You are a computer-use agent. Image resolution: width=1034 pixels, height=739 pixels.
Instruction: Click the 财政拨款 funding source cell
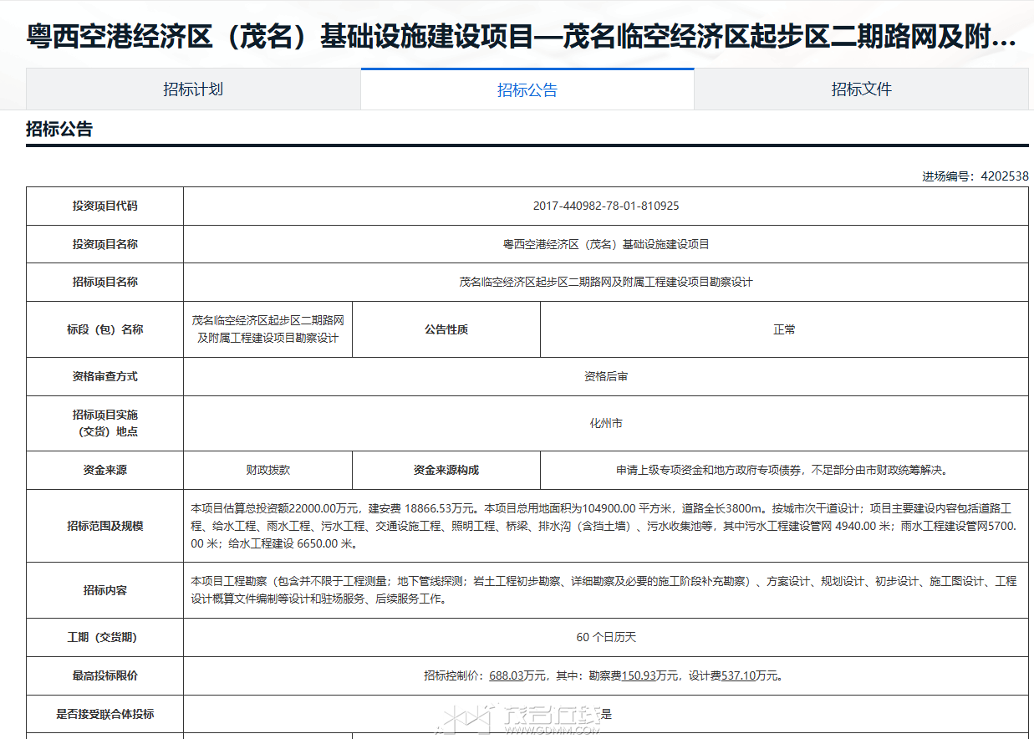pyautogui.click(x=267, y=470)
